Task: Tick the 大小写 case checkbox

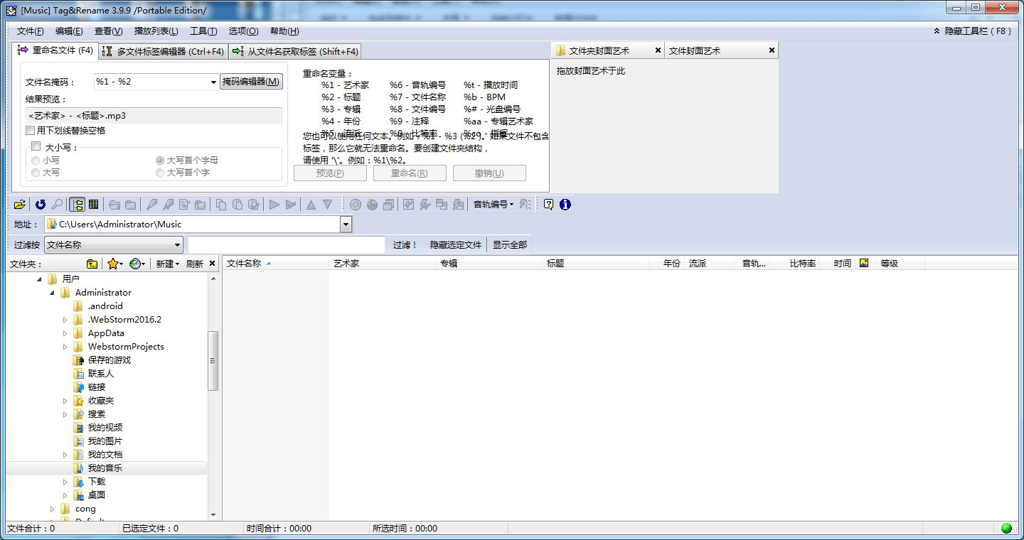Action: point(36,146)
